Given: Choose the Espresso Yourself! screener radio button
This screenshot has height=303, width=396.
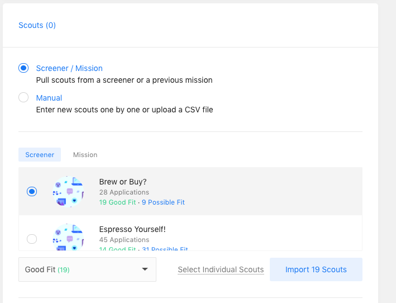Looking at the screenshot, I should point(32,239).
